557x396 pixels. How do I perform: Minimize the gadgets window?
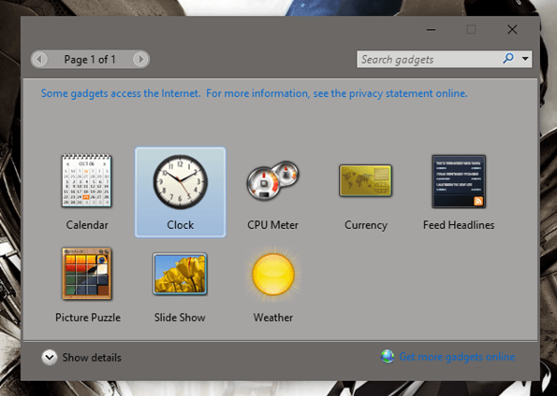pyautogui.click(x=431, y=30)
